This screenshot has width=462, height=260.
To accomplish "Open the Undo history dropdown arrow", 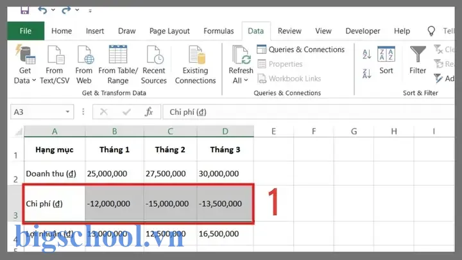I will [53, 10].
